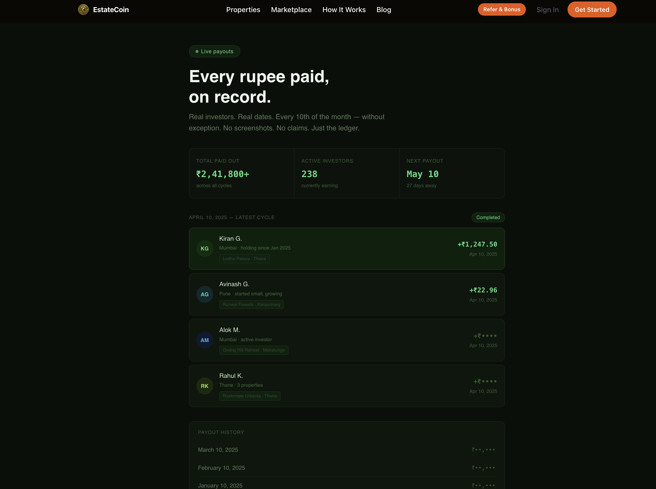Click the '27 days away' text
The width and height of the screenshot is (656, 489).
[421, 186]
